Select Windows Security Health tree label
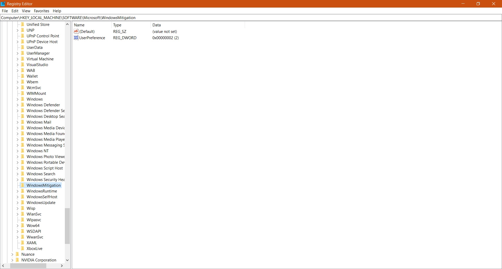502x269 pixels. [x=45, y=180]
